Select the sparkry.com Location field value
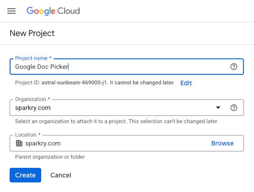The image size is (254, 192). coord(43,143)
